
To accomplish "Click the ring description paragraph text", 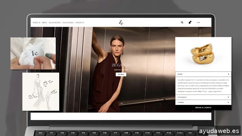I will click(x=203, y=86).
